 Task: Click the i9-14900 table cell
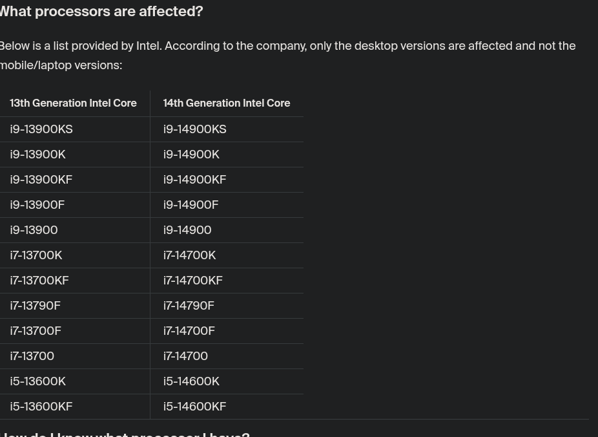point(187,230)
